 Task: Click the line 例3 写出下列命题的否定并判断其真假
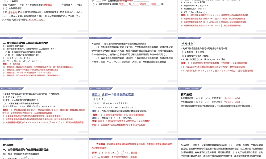pyautogui.click(x=21, y=154)
